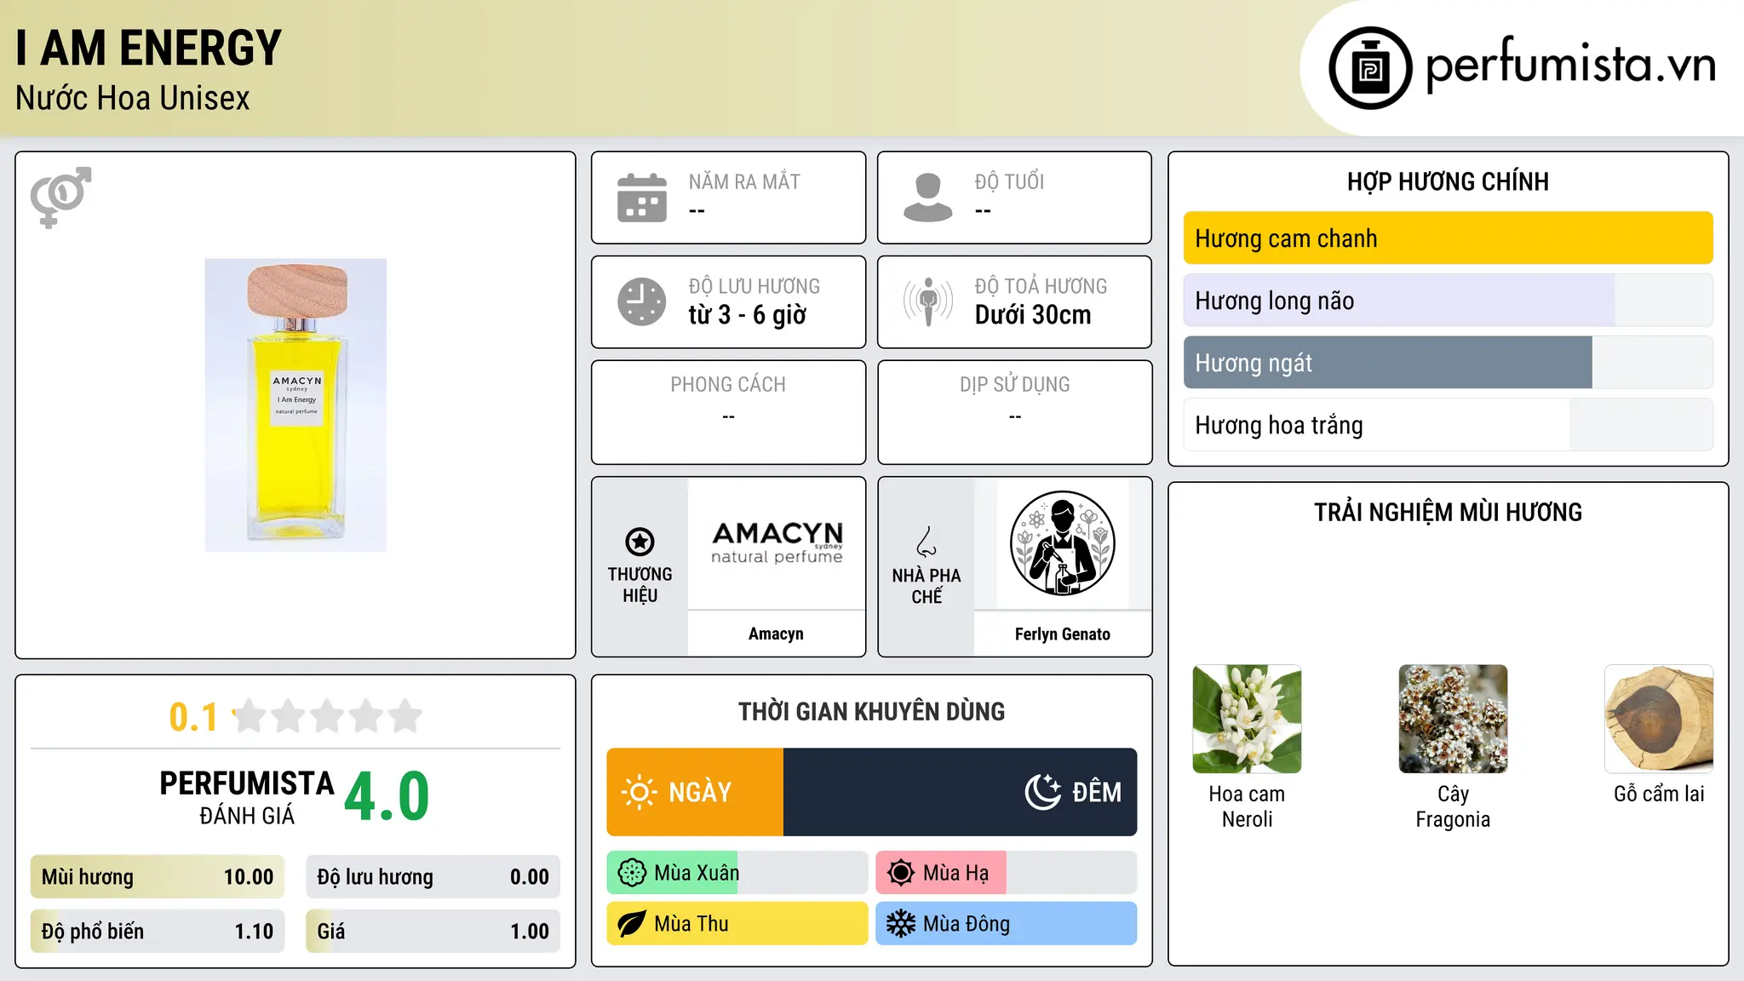The image size is (1744, 981).
Task: Click the Amacyn natural perfume logo image
Action: click(777, 543)
